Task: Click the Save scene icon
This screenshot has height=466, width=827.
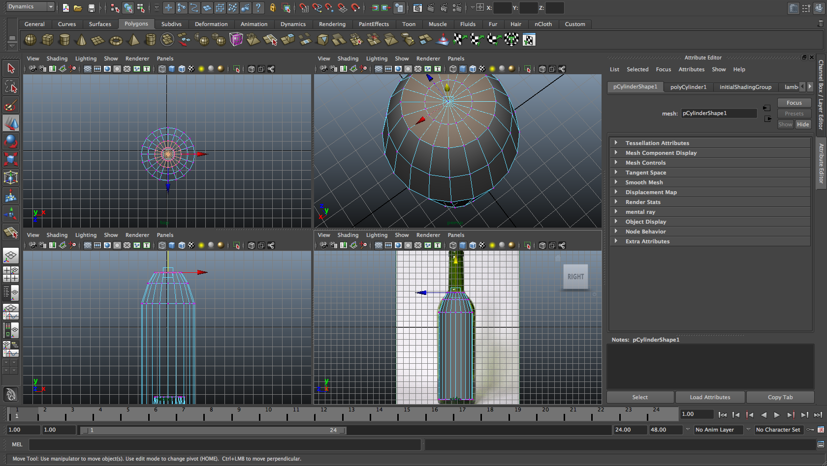Action: 91,8
